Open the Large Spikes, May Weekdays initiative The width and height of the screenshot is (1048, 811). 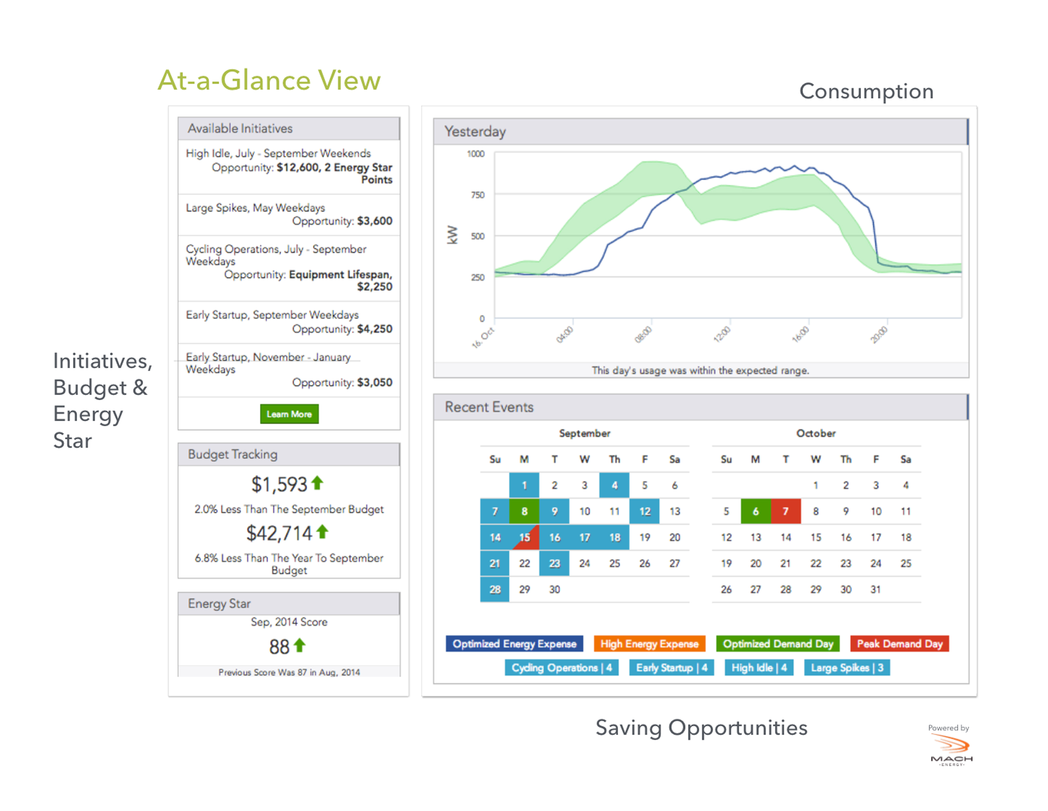289,214
